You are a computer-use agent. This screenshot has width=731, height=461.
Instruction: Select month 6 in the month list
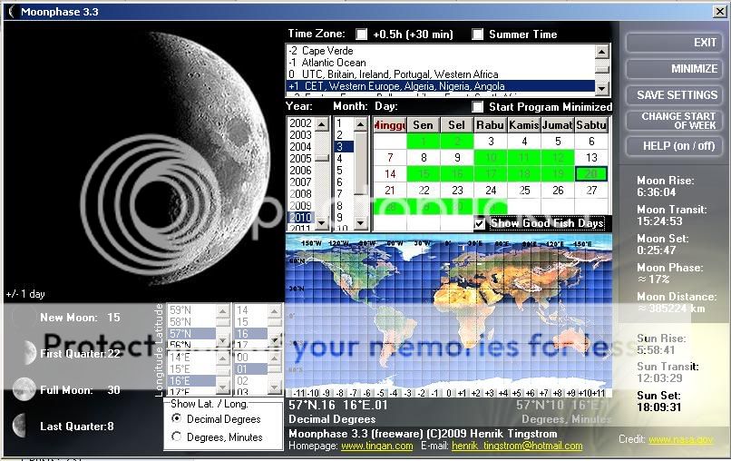point(344,182)
